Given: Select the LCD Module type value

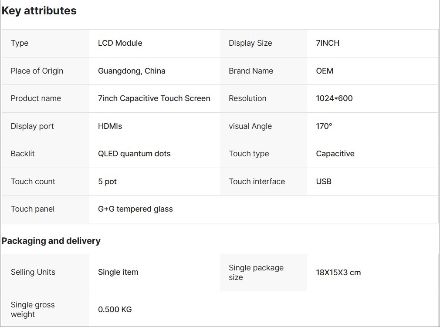Looking at the screenshot, I should [x=120, y=43].
